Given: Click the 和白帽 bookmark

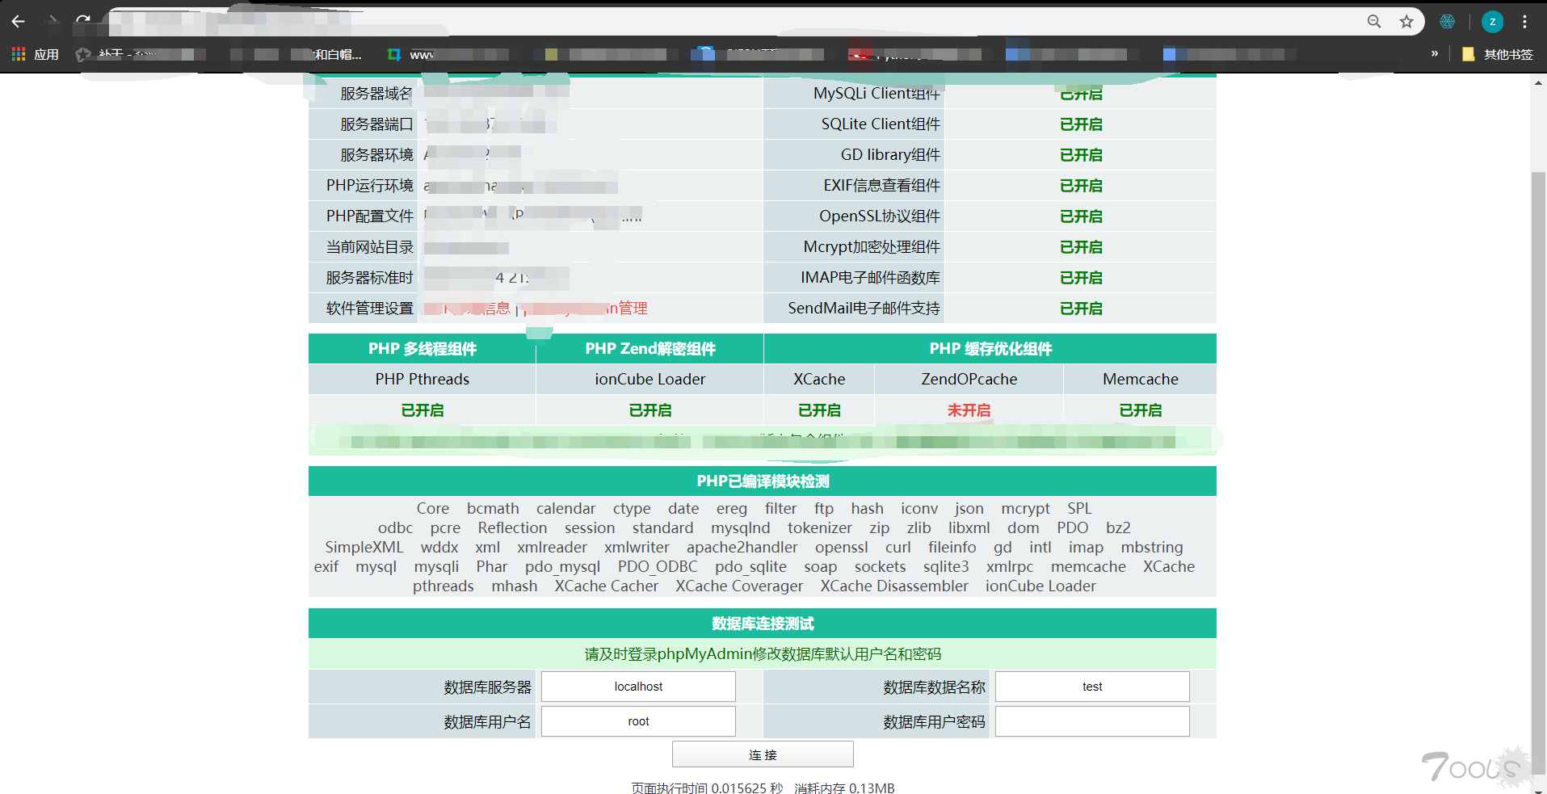Looking at the screenshot, I should (336, 54).
